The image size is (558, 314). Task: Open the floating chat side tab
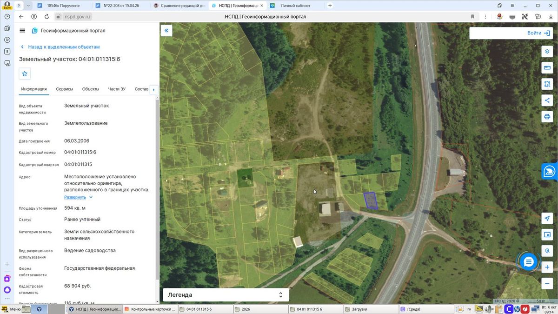550,171
